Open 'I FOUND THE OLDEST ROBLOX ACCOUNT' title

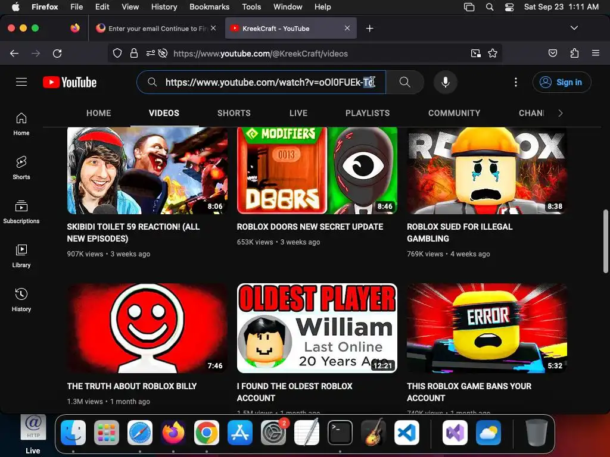(x=294, y=392)
